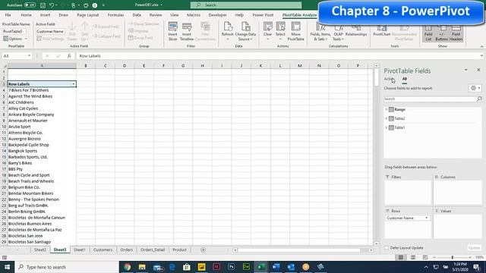Image resolution: width=486 pixels, height=273 pixels.
Task: Open the Select actions icon
Action: [280, 31]
